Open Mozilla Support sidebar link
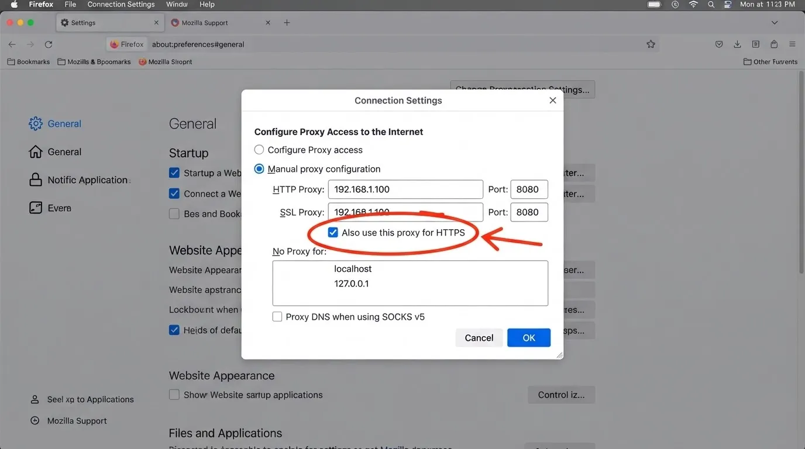 77,420
